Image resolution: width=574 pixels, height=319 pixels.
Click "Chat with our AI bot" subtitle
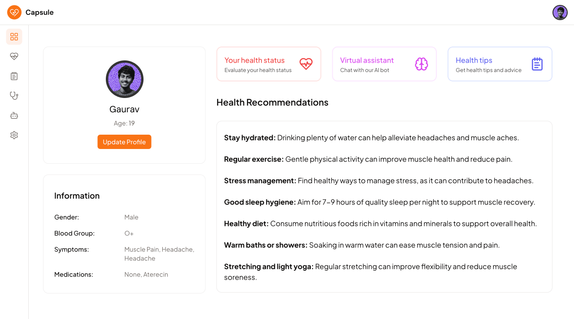(x=365, y=70)
